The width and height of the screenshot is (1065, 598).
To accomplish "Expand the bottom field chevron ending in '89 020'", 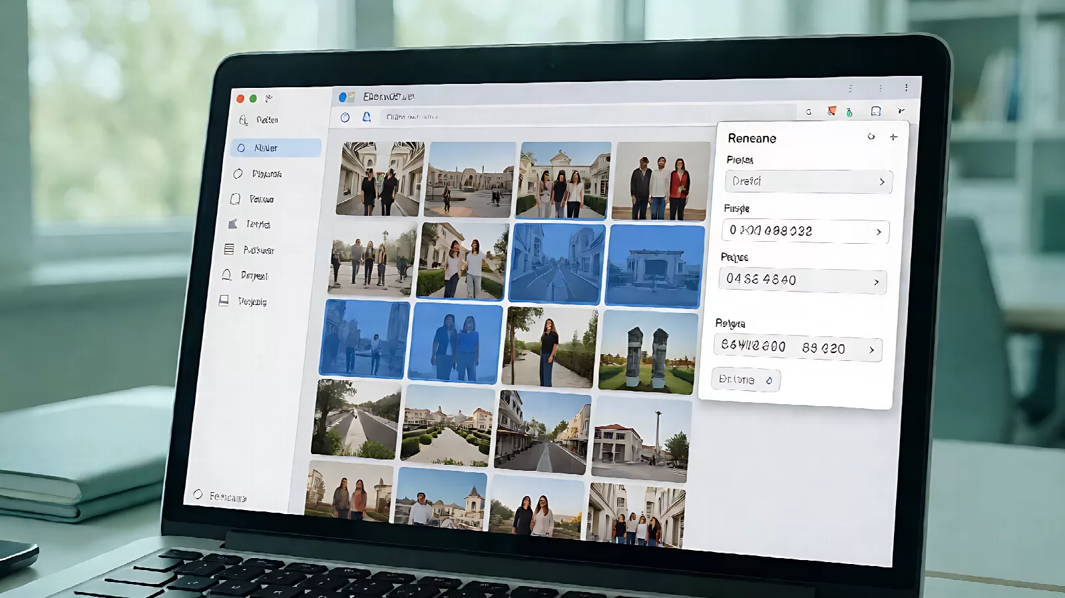I will click(x=871, y=350).
